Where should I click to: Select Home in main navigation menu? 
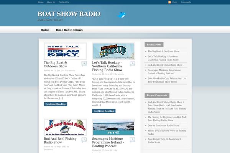pyautogui.click(x=45, y=30)
